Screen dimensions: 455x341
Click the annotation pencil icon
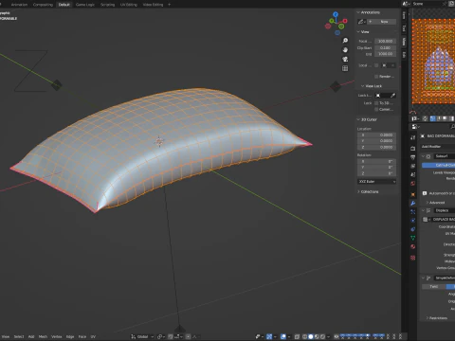(x=360, y=22)
